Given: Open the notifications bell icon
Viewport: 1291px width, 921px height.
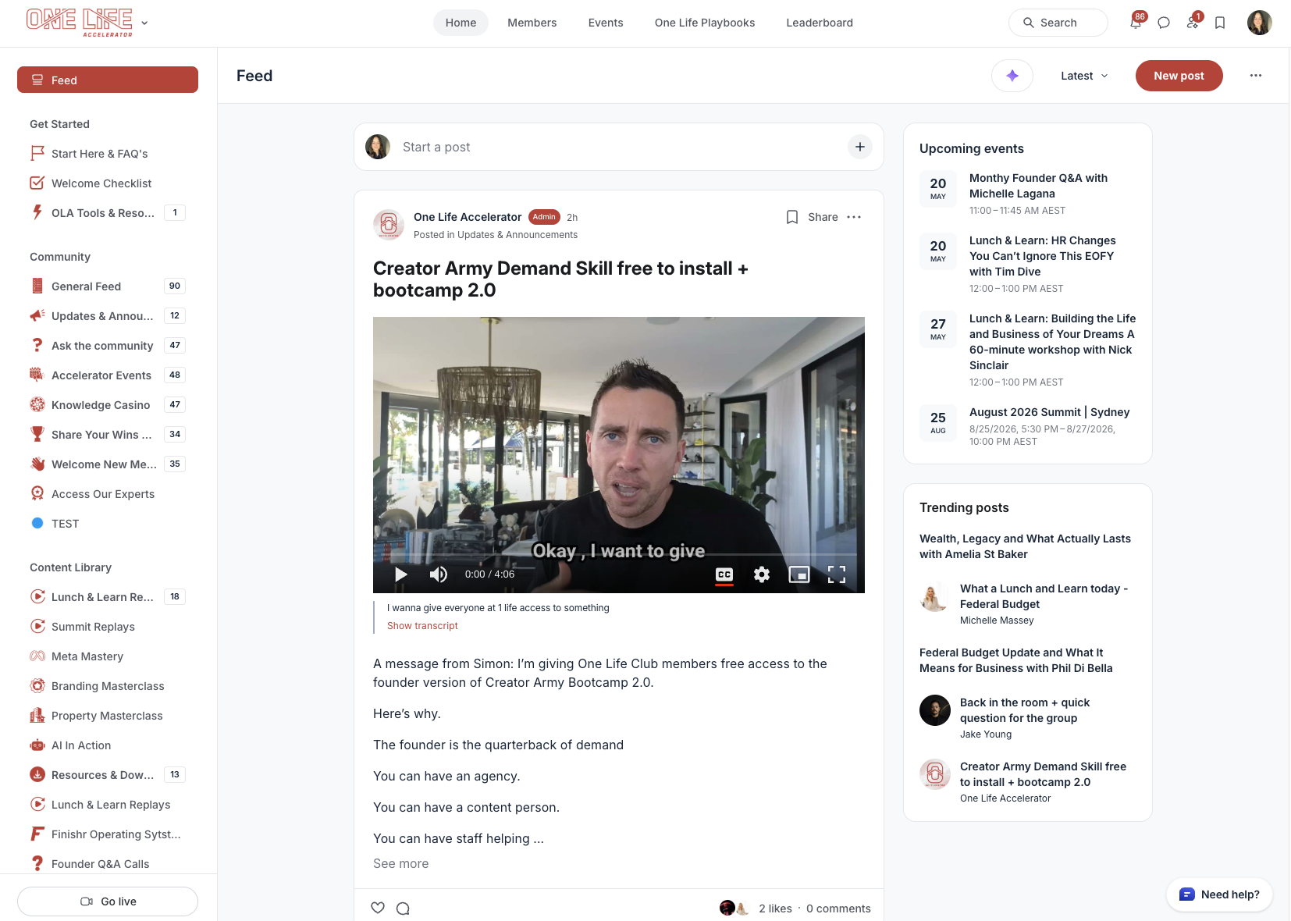Looking at the screenshot, I should pyautogui.click(x=1136, y=23).
